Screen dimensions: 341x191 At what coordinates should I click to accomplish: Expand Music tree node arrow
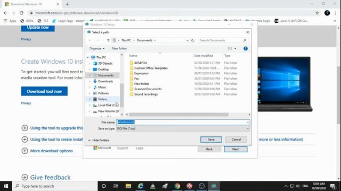(x=90, y=87)
